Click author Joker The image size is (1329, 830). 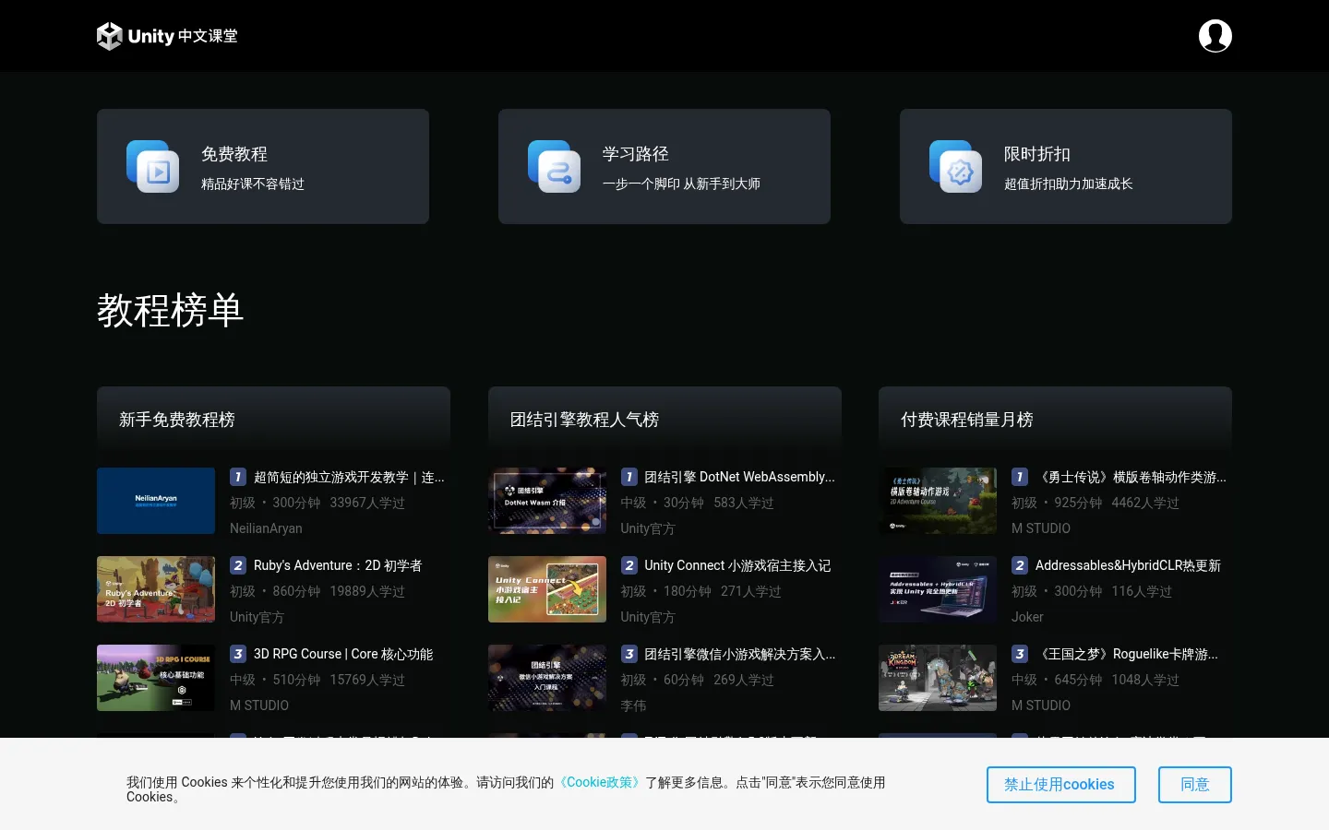pos(1027,617)
